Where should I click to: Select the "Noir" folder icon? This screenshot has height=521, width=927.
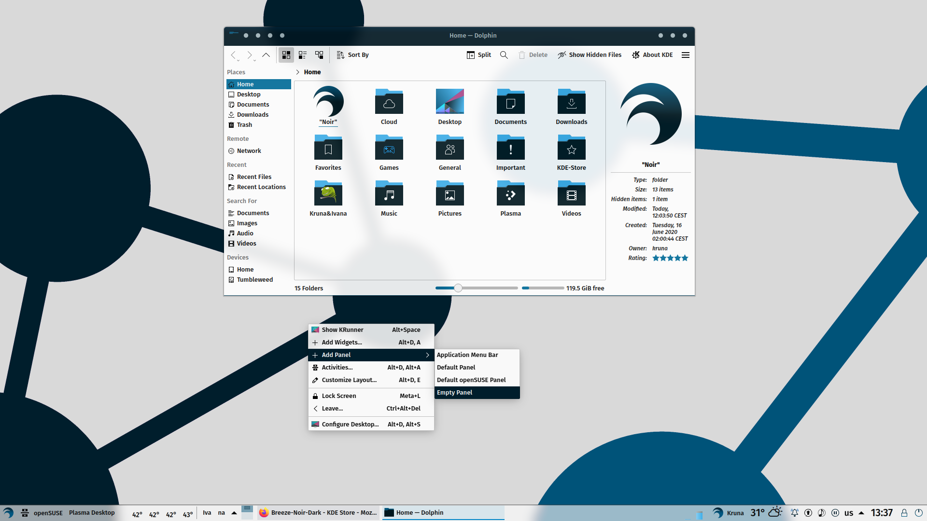click(x=328, y=101)
